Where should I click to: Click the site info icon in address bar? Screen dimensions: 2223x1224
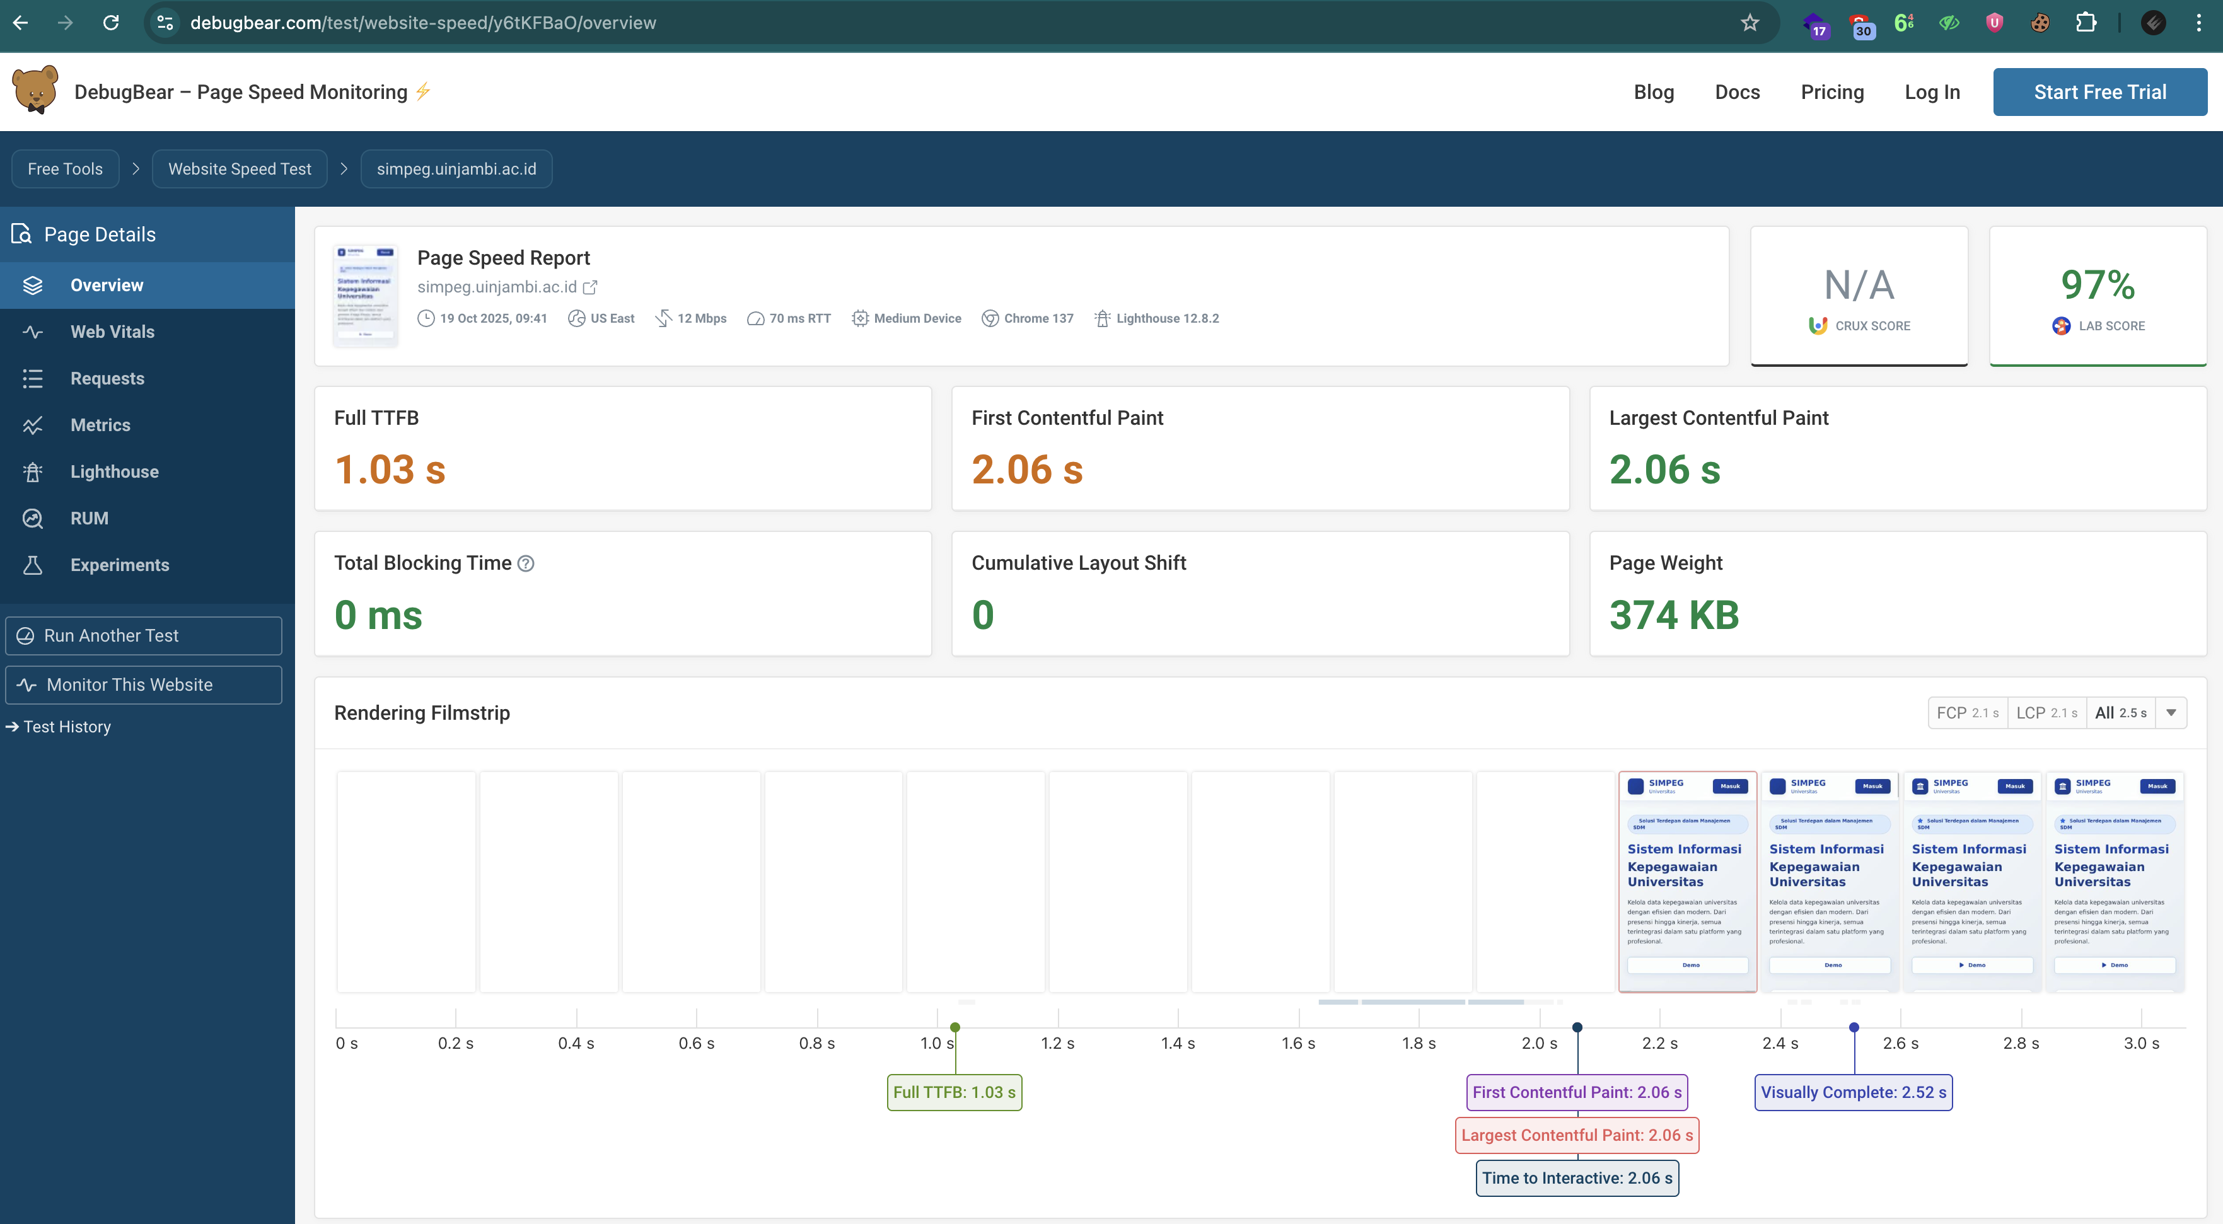tap(165, 23)
